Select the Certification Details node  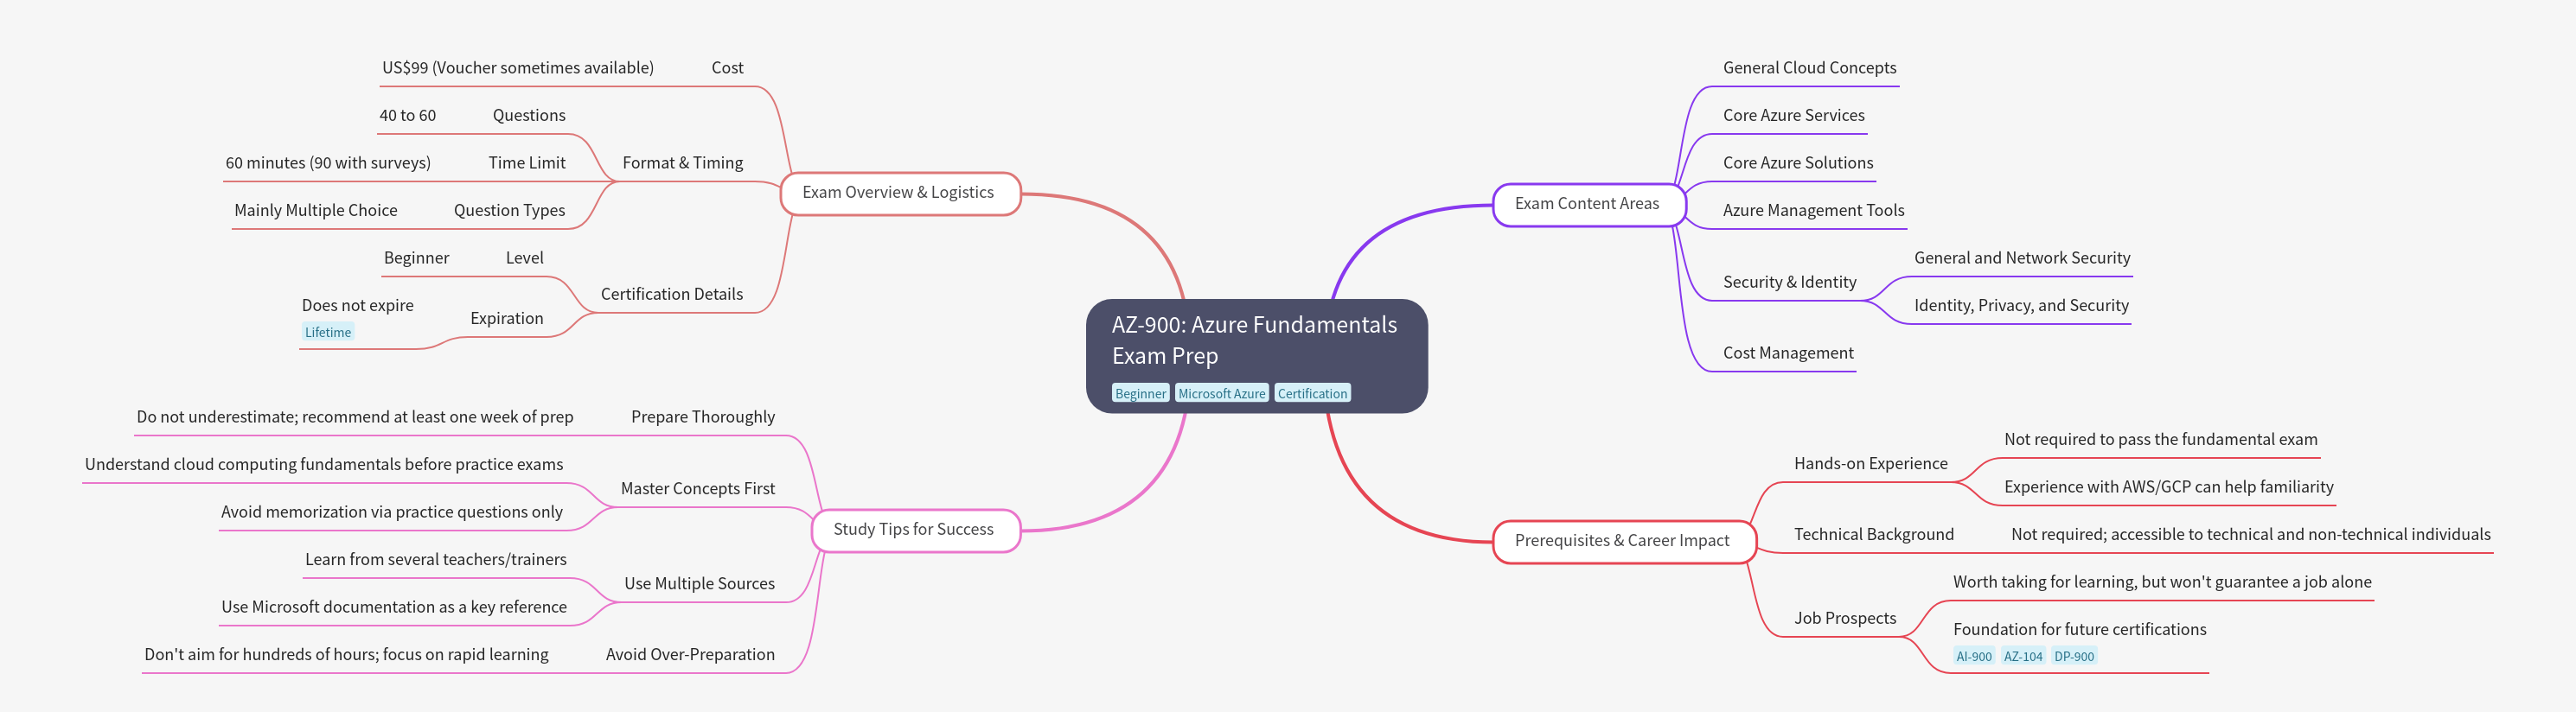point(672,295)
